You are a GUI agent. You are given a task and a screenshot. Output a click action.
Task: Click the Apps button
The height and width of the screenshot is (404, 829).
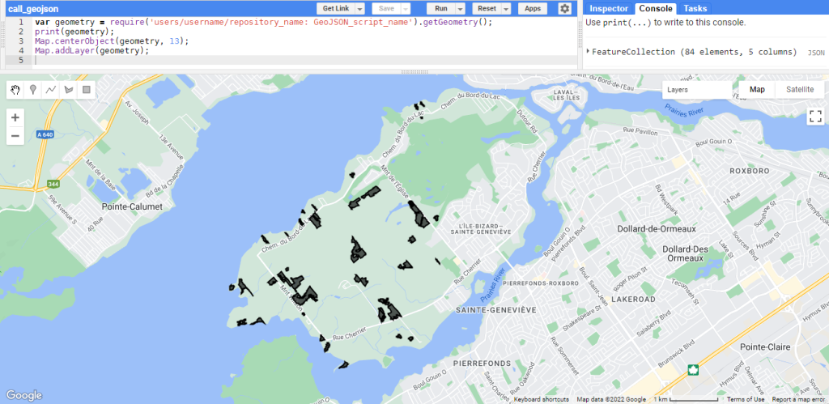point(532,8)
